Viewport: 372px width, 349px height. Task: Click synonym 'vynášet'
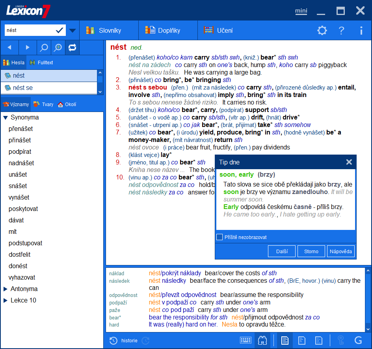point(19,197)
